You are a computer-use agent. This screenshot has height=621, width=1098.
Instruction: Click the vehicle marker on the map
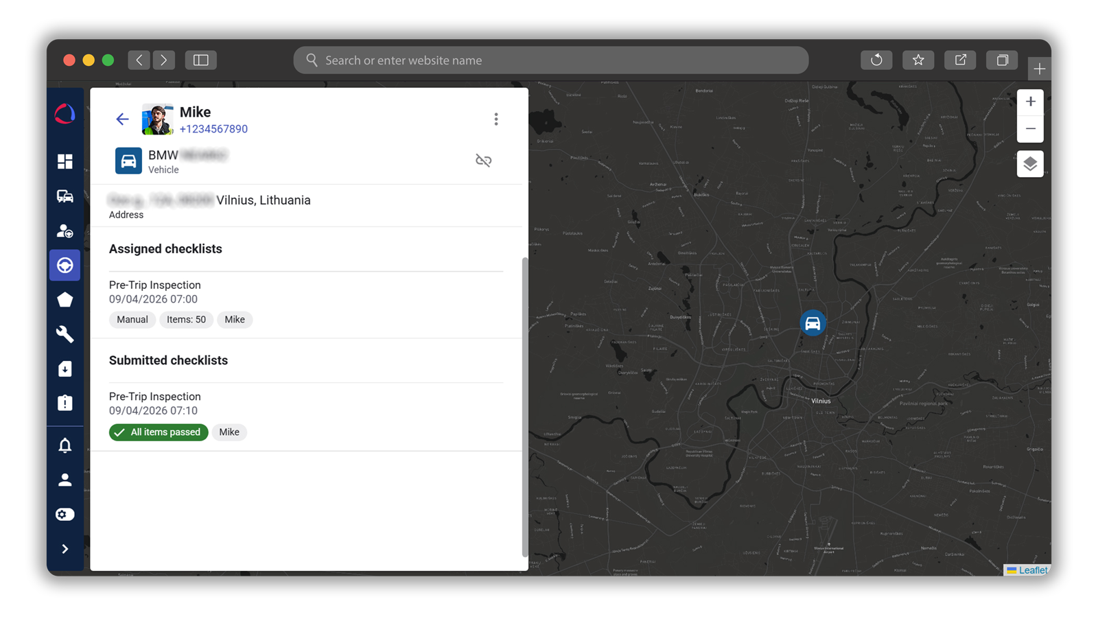pyautogui.click(x=813, y=322)
